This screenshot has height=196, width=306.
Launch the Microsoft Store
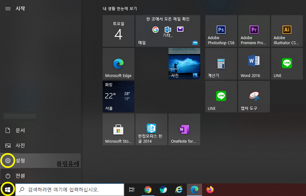(x=118, y=129)
